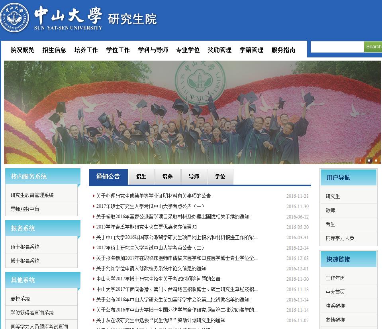This screenshot has height=329, width=382.
Task: Open notice 中山大学2017年博士研究生招生关于考试时间
Action: coord(158,279)
